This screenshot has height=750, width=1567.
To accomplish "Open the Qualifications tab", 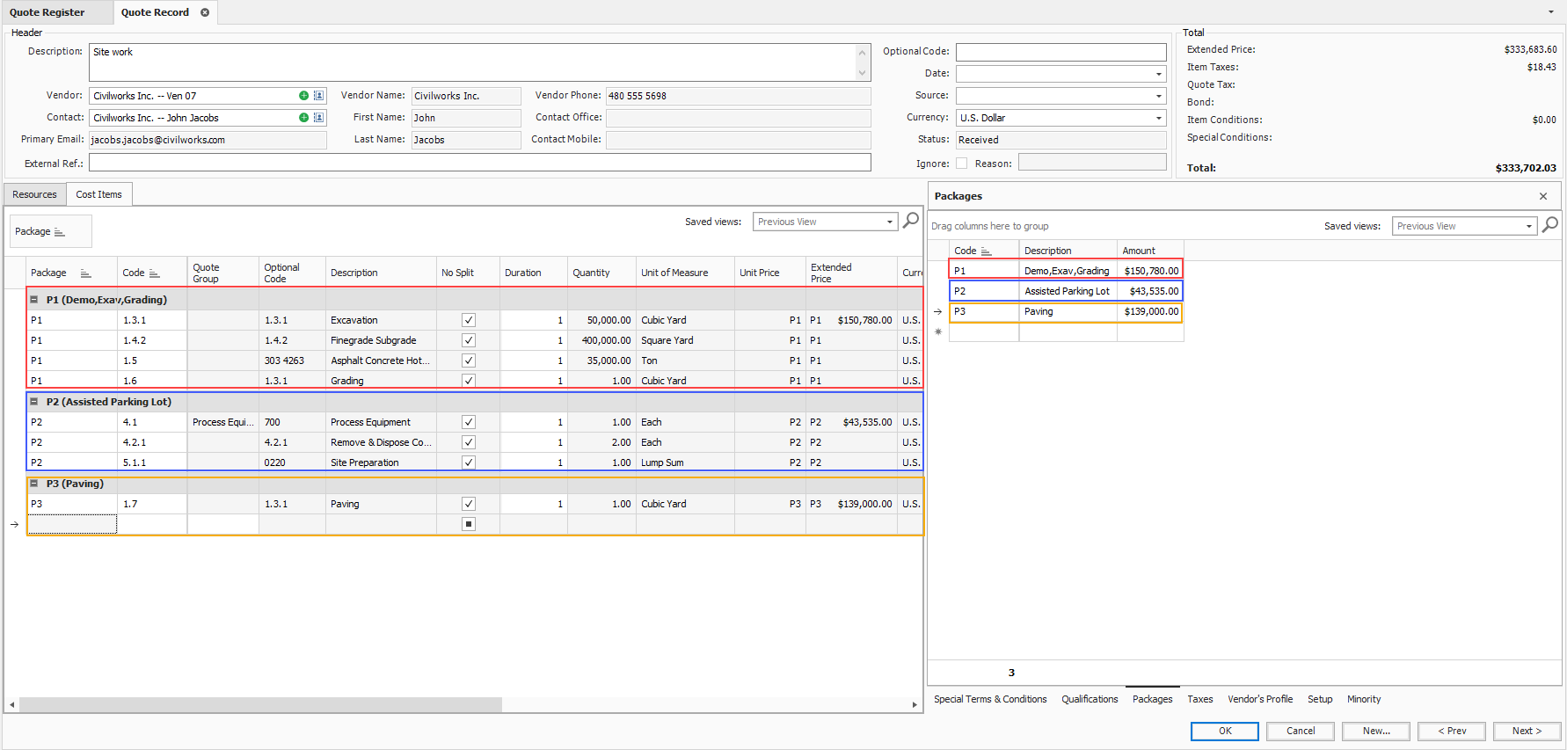I will 1089,699.
